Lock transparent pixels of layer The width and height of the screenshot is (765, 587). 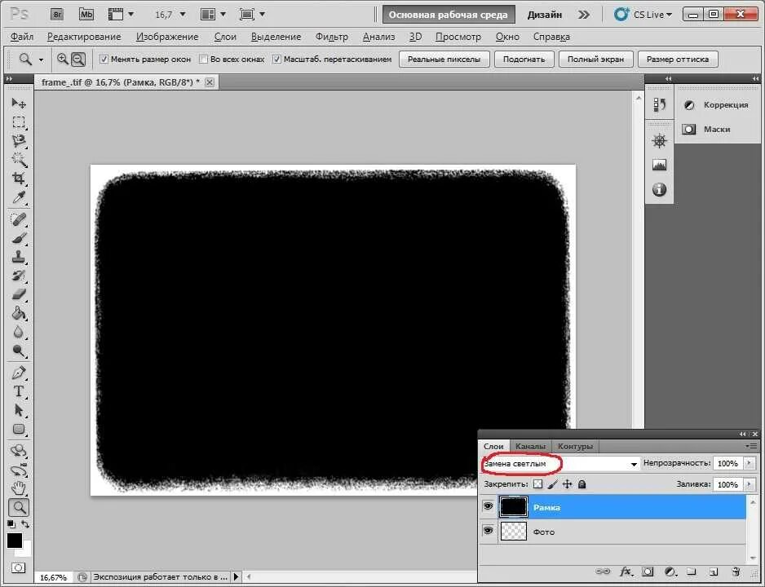coord(537,484)
